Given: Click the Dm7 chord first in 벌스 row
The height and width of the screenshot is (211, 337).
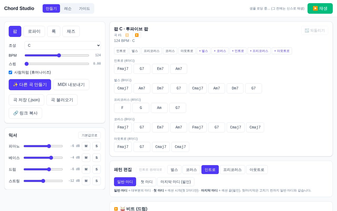Looking at the screenshot, I should [x=160, y=88].
